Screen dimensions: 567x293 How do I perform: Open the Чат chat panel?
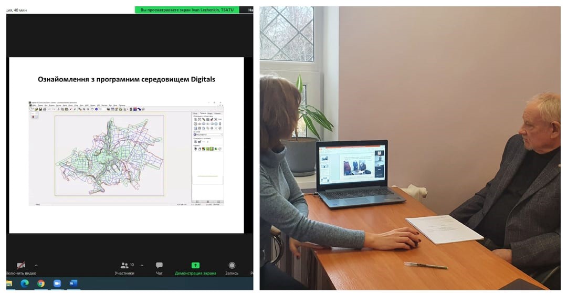(159, 268)
